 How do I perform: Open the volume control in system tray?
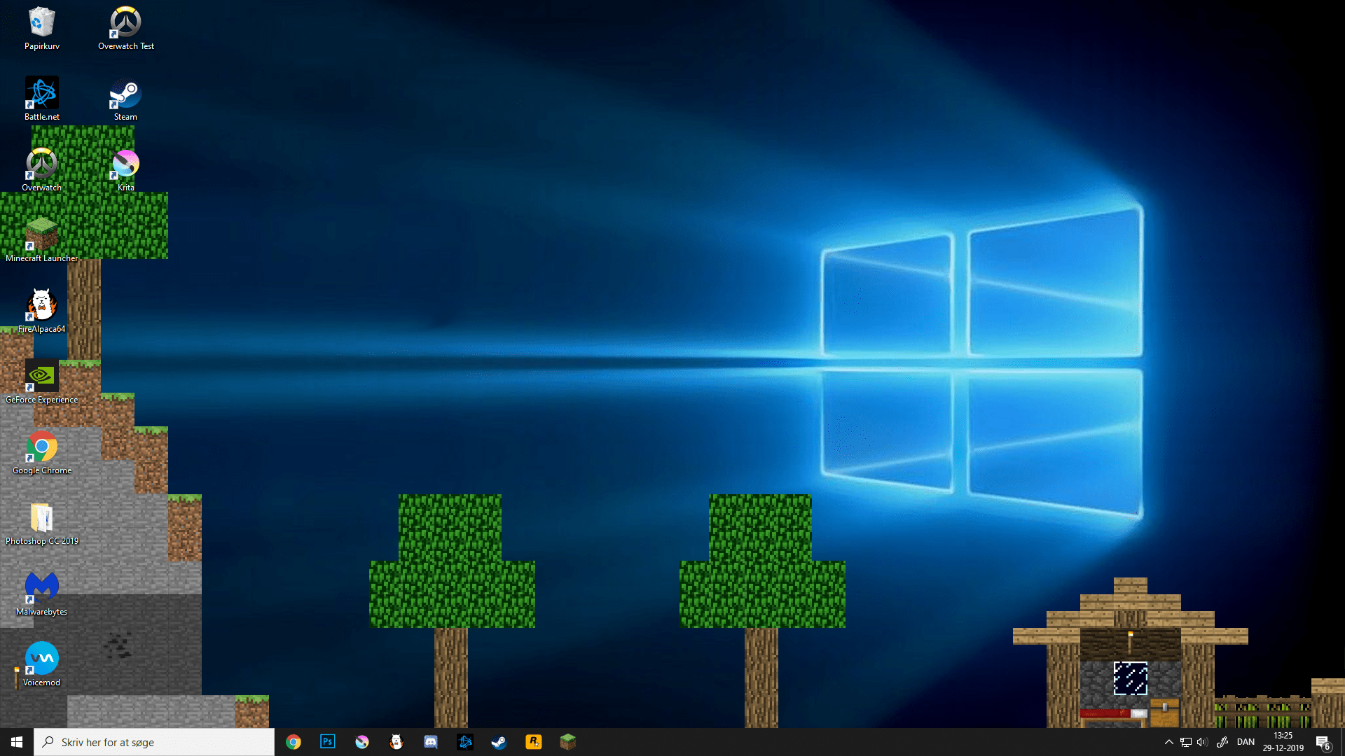click(1202, 742)
